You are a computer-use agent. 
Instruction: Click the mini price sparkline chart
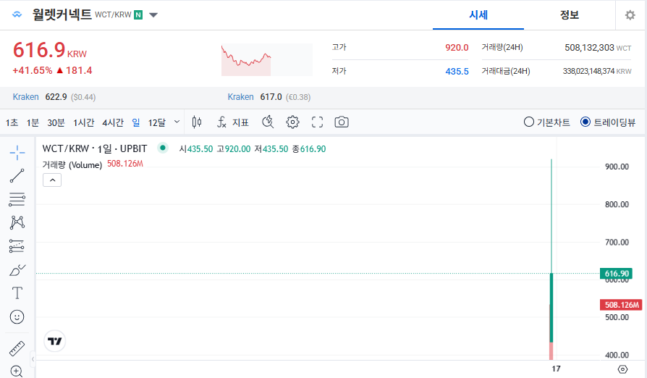266,60
